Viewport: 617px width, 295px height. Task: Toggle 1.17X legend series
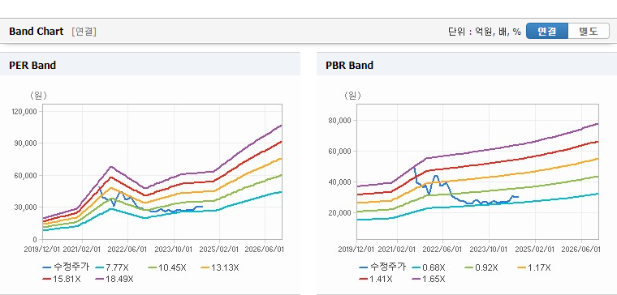click(x=533, y=268)
